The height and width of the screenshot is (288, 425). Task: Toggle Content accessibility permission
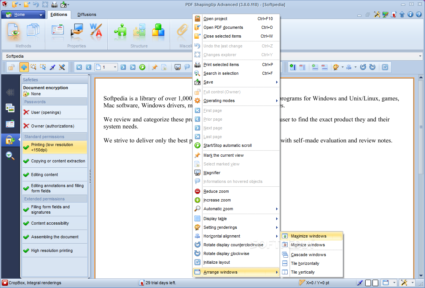pos(55,223)
